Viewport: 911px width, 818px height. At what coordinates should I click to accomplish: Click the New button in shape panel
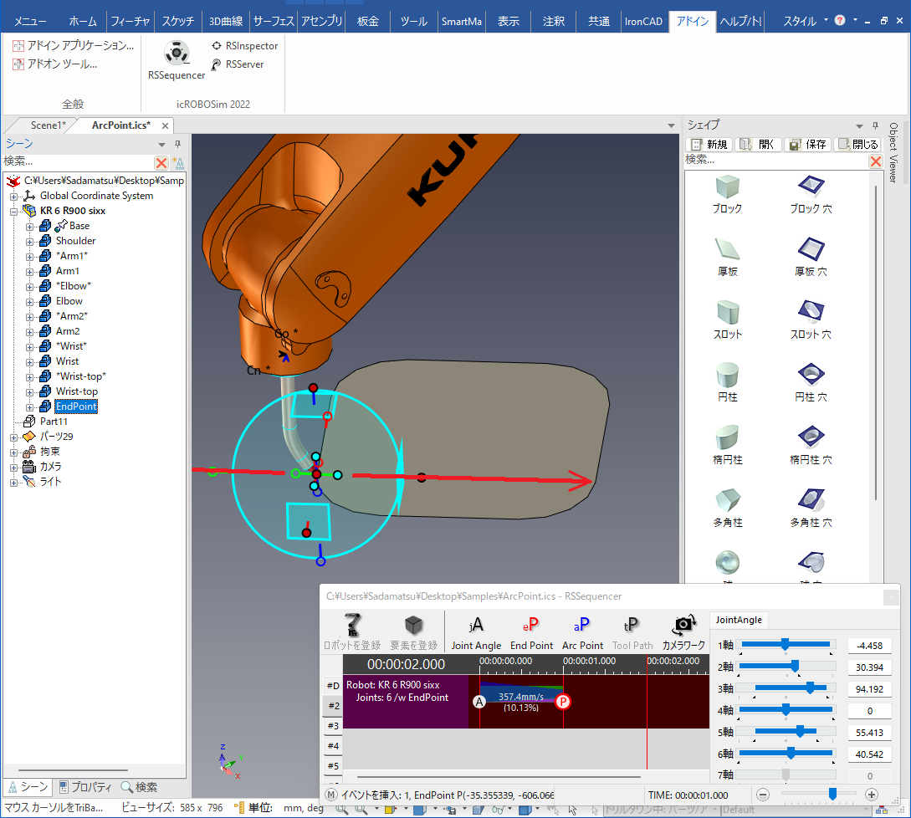tap(709, 145)
